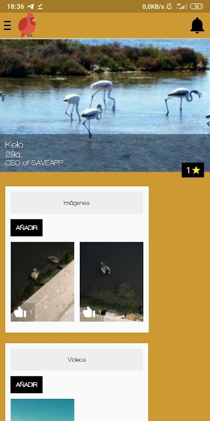
Task: Like the first duck image with thumbs-up
Action: tap(23, 312)
